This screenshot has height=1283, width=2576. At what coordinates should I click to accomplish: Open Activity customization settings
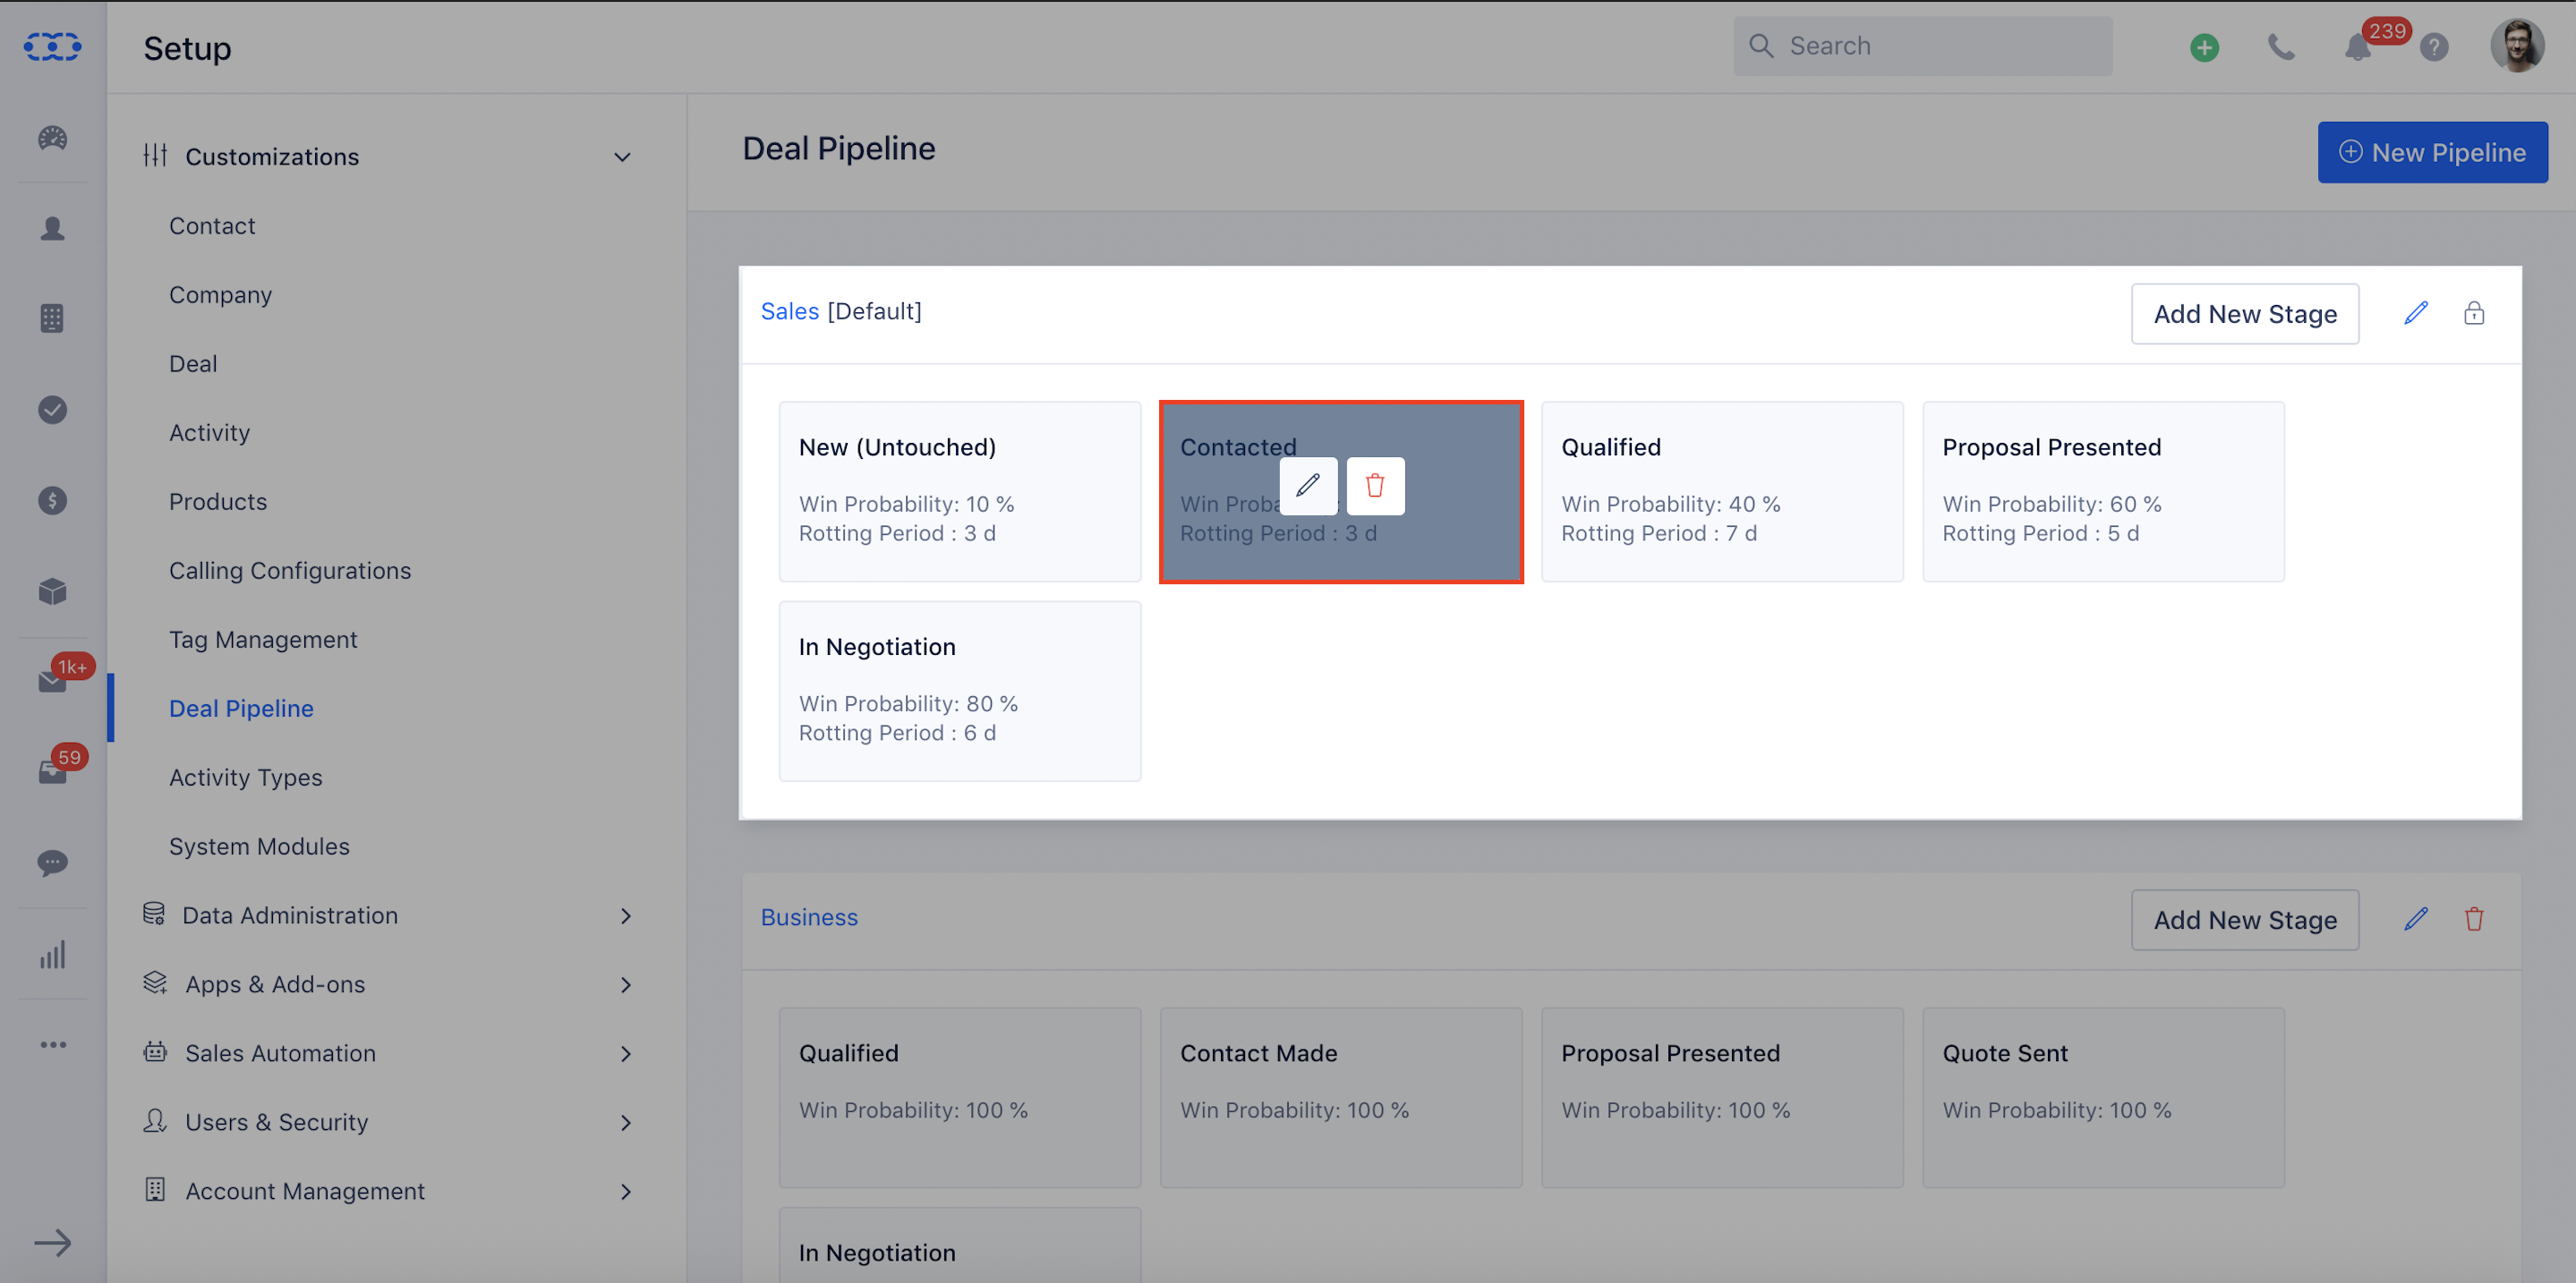click(x=209, y=433)
